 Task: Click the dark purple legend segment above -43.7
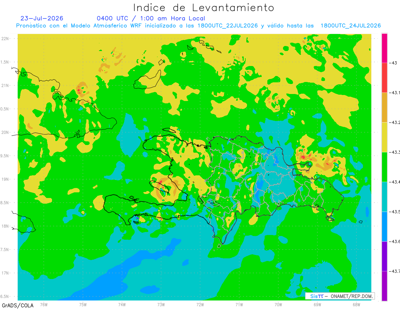[384, 256]
